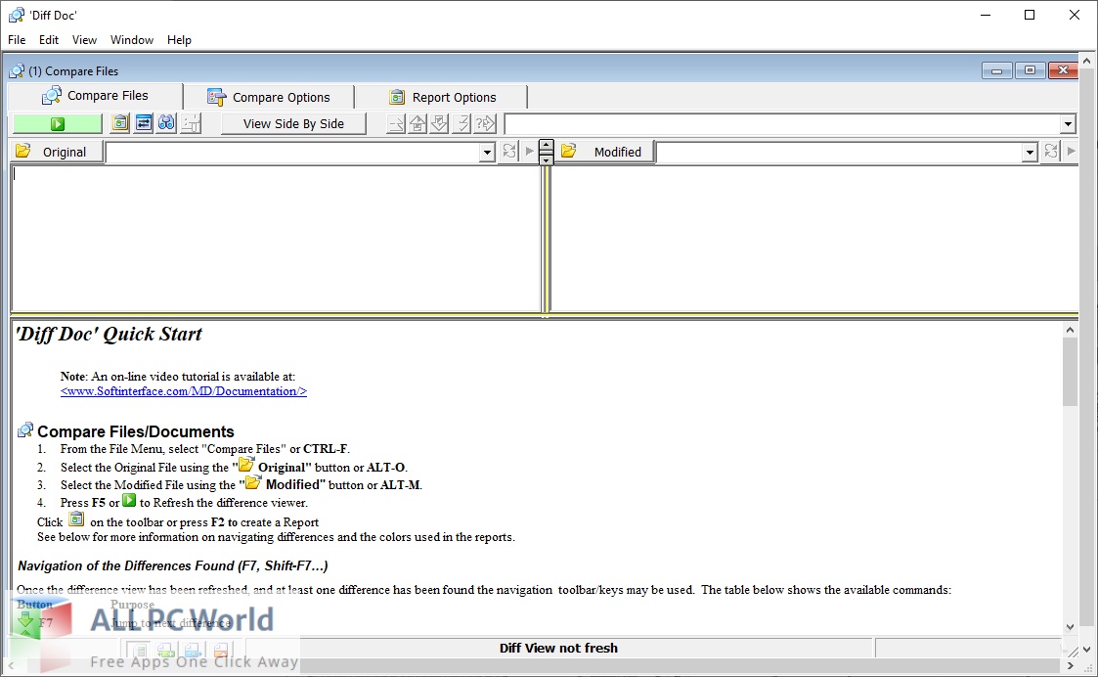Click the View Side By Side button

coord(293,124)
